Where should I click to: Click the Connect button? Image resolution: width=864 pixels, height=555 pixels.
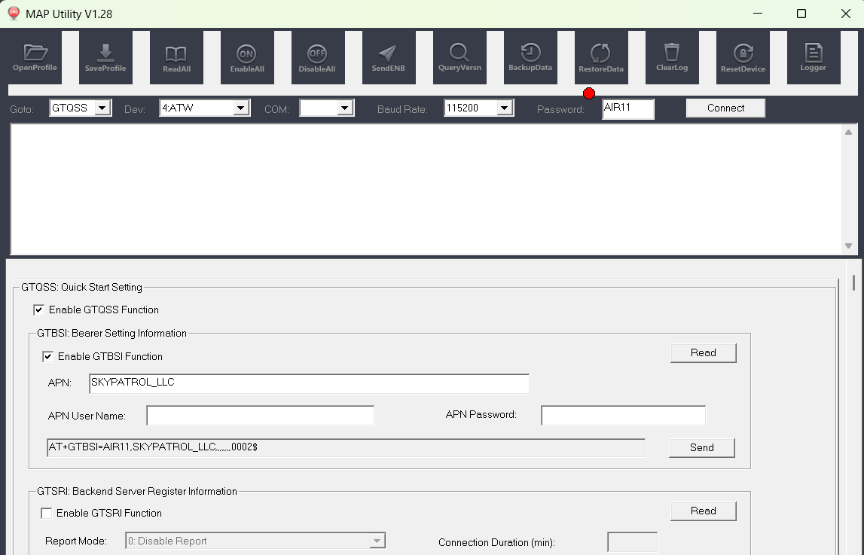725,108
